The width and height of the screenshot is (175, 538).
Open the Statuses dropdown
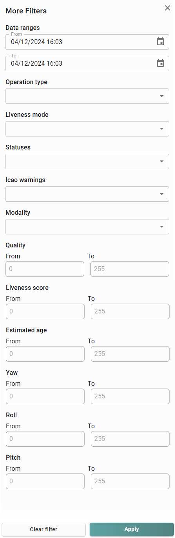87,161
